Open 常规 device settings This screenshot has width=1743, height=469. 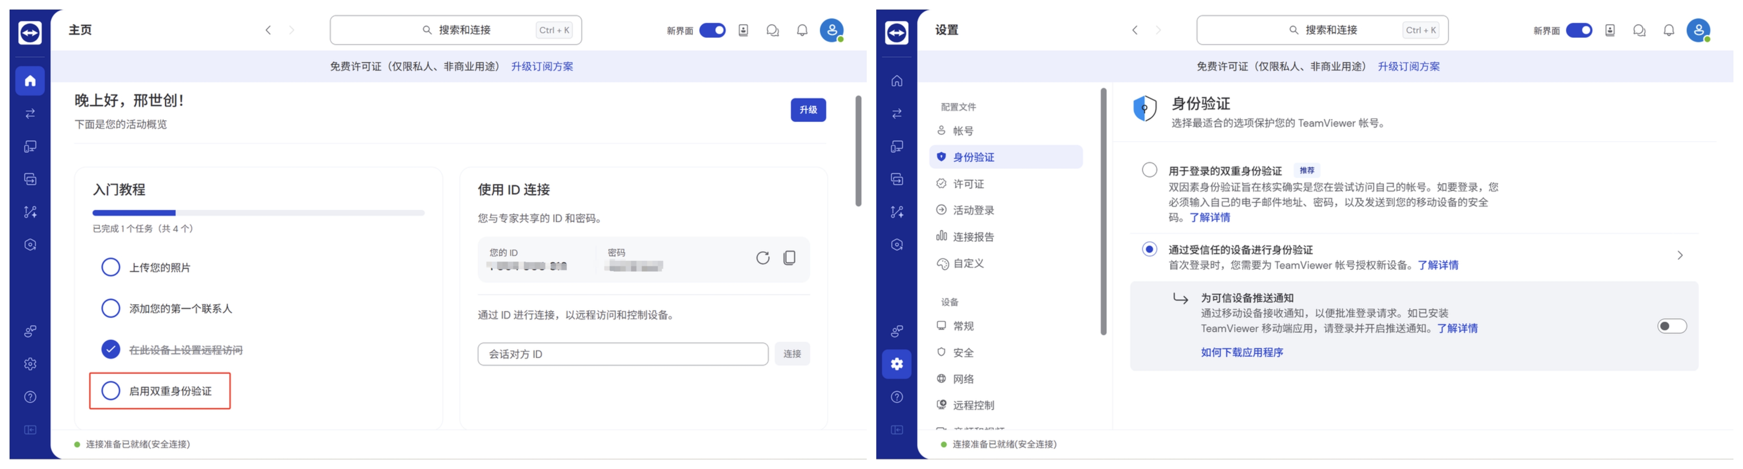click(1006, 326)
